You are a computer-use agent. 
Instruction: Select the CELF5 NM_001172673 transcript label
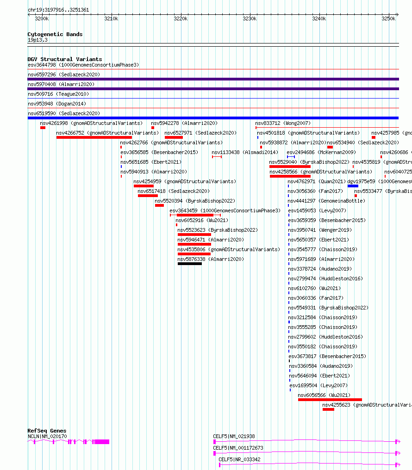click(x=238, y=448)
